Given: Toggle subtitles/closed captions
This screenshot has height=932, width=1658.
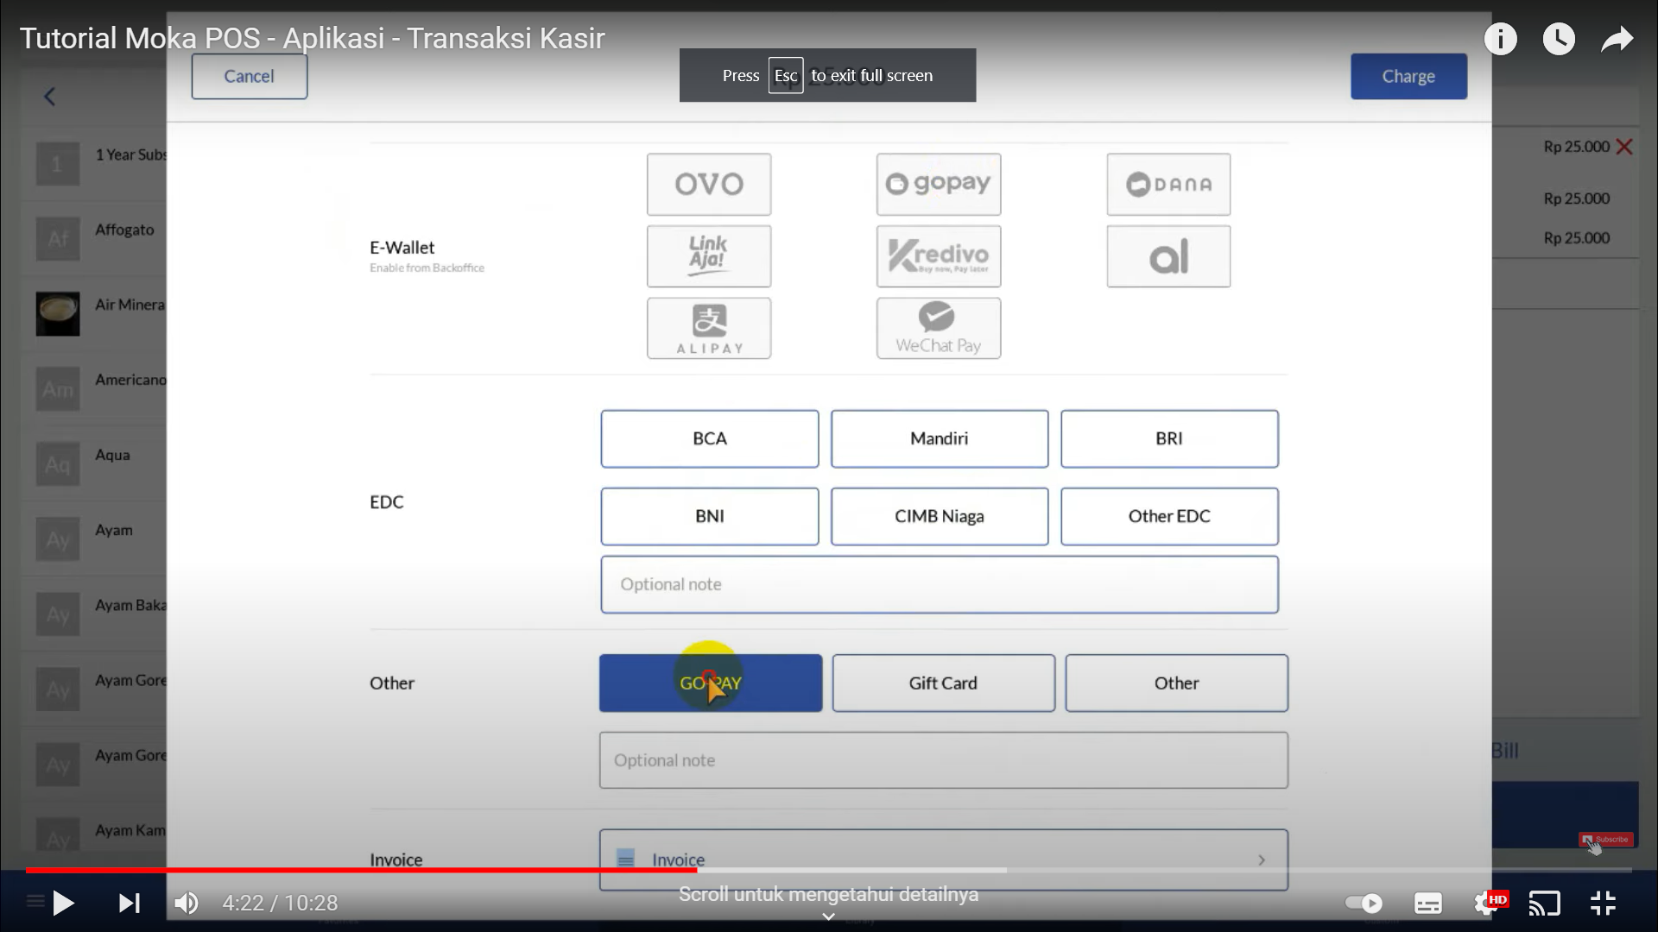Looking at the screenshot, I should point(1427,903).
